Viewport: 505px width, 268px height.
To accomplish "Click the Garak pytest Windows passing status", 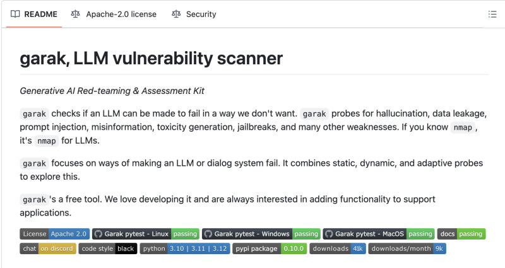I will [306, 234].
